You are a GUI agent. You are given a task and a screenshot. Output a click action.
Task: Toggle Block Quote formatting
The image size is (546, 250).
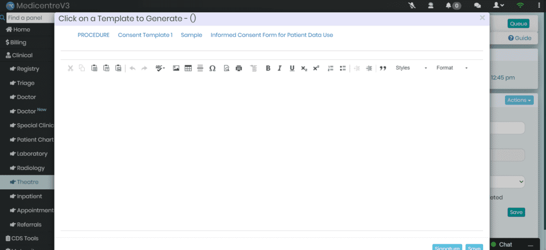pos(383,68)
